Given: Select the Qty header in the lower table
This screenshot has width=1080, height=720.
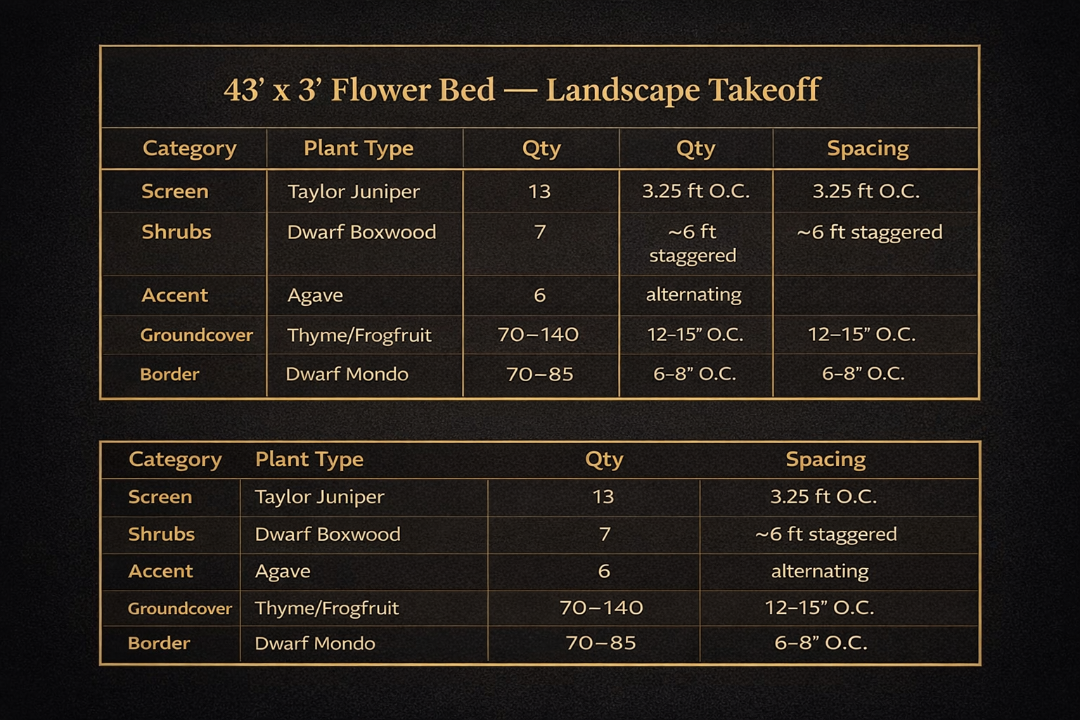Looking at the screenshot, I should click(x=604, y=459).
